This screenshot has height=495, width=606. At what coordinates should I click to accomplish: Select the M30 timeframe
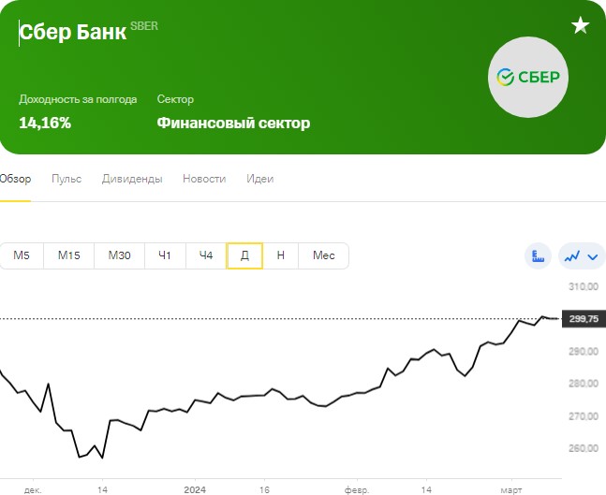pyautogui.click(x=120, y=255)
